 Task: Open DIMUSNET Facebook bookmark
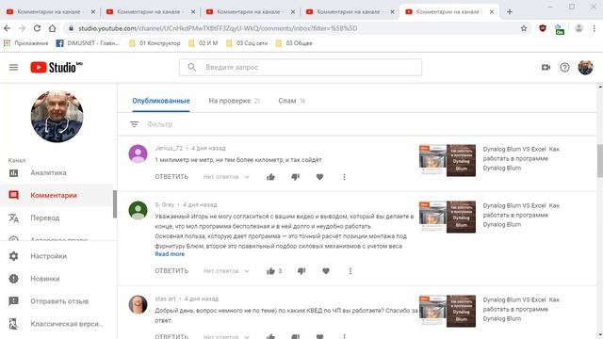88,43
